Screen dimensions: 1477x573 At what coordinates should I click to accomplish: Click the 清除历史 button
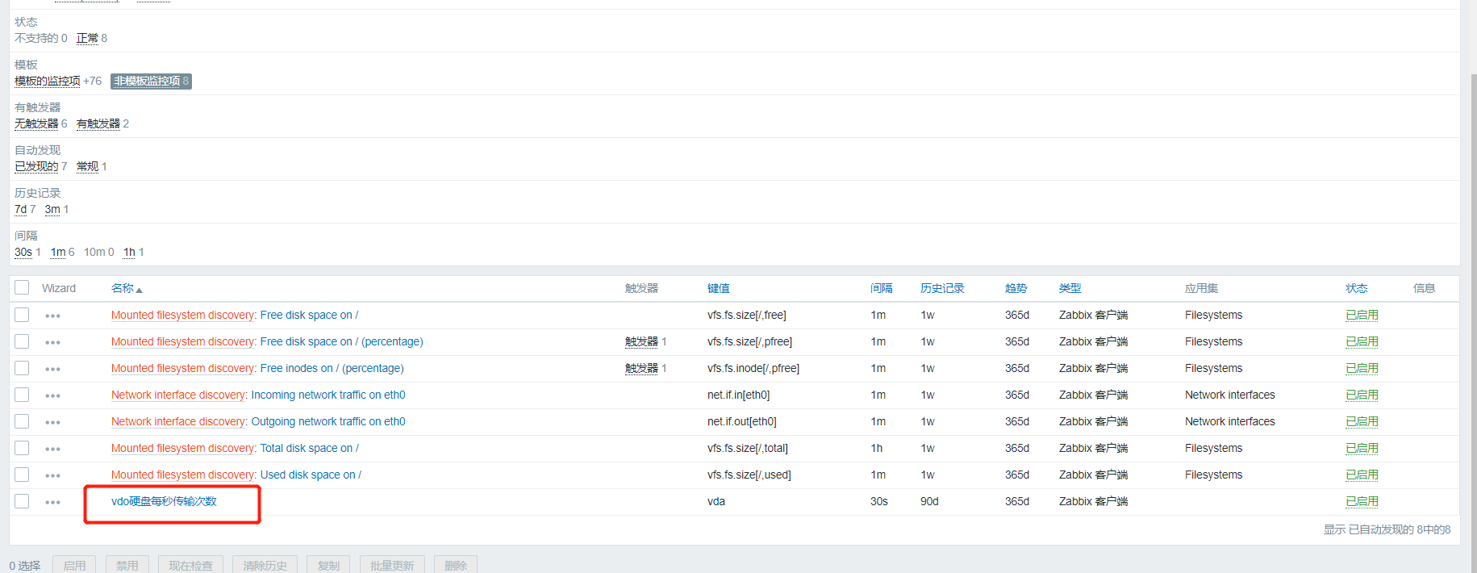265,565
